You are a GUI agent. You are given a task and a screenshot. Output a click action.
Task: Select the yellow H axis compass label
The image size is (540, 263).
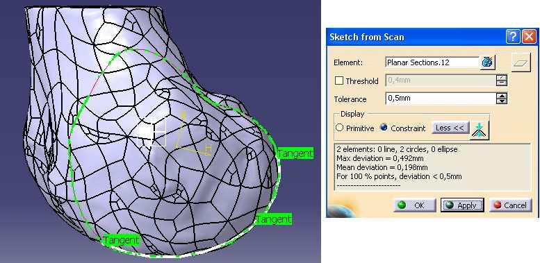(208, 148)
